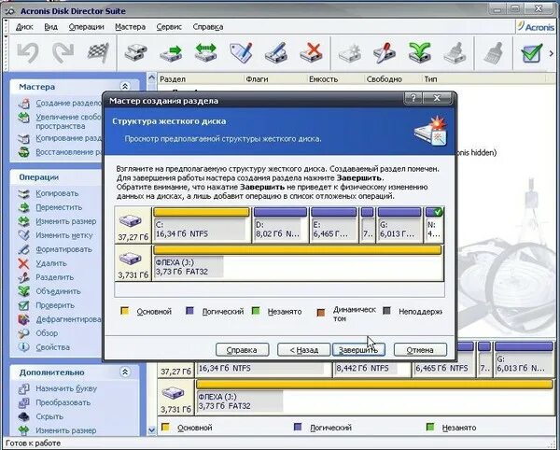560x450 pixels.
Task: Click the toolbar overflow chevron at right
Action: tap(552, 53)
